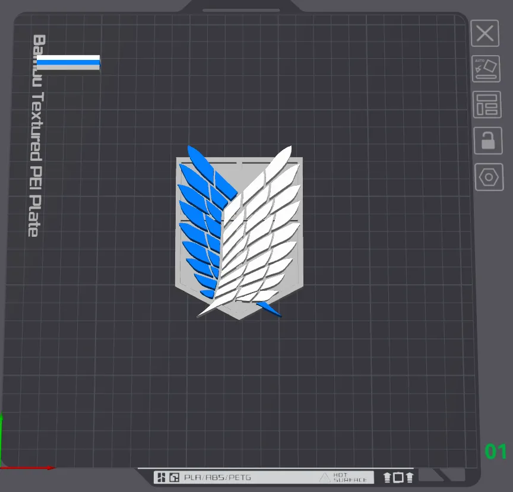This screenshot has height=492, width=513.
Task: Click the PLA/ABS/PETG plate label
Action: (x=217, y=478)
